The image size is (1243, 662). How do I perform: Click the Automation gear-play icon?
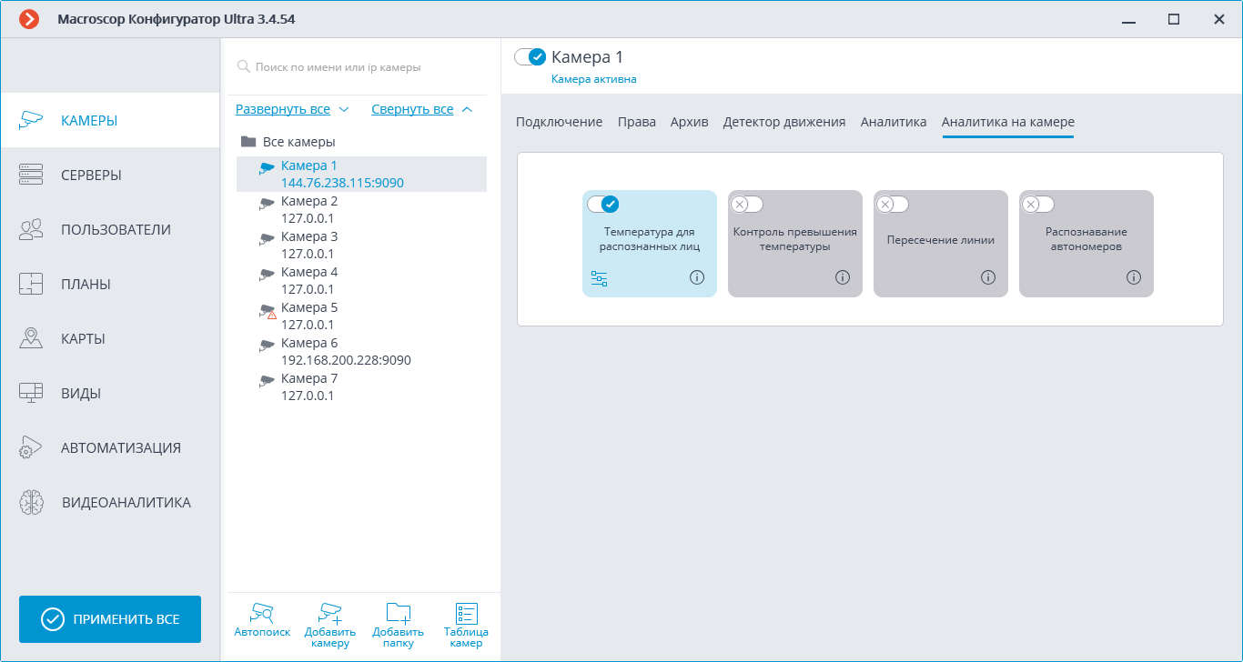pos(31,447)
